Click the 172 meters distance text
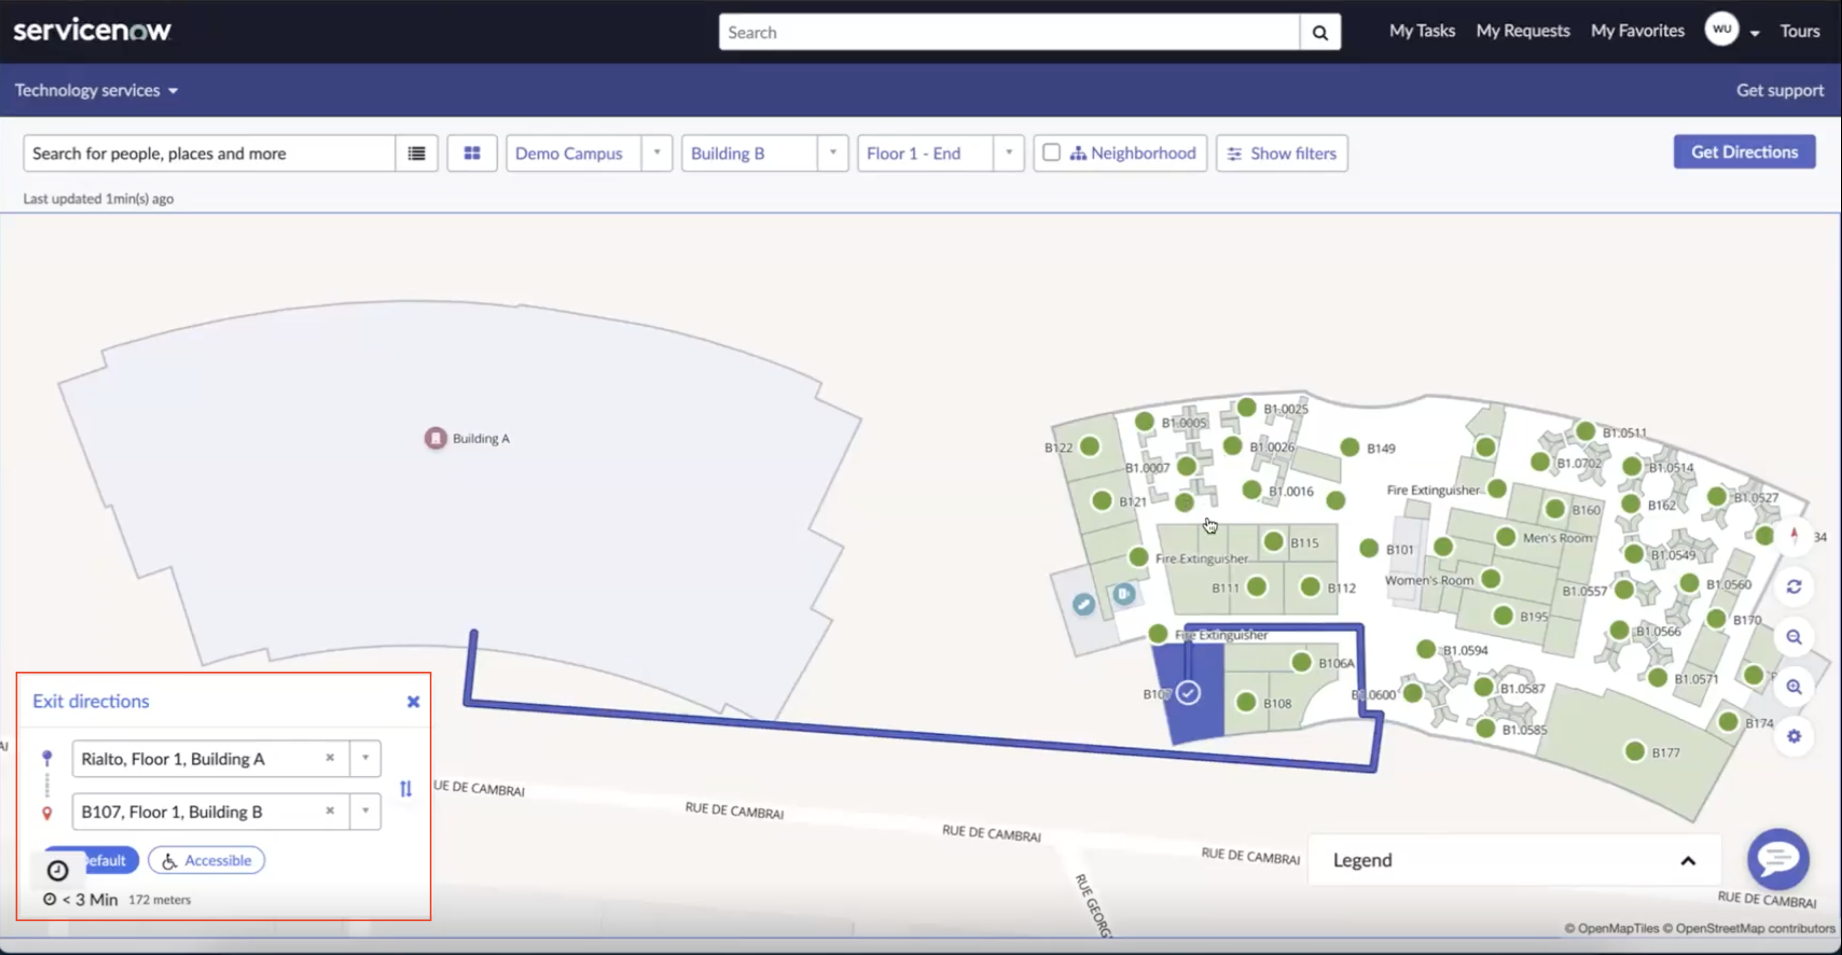This screenshot has height=955, width=1842. pos(160,899)
